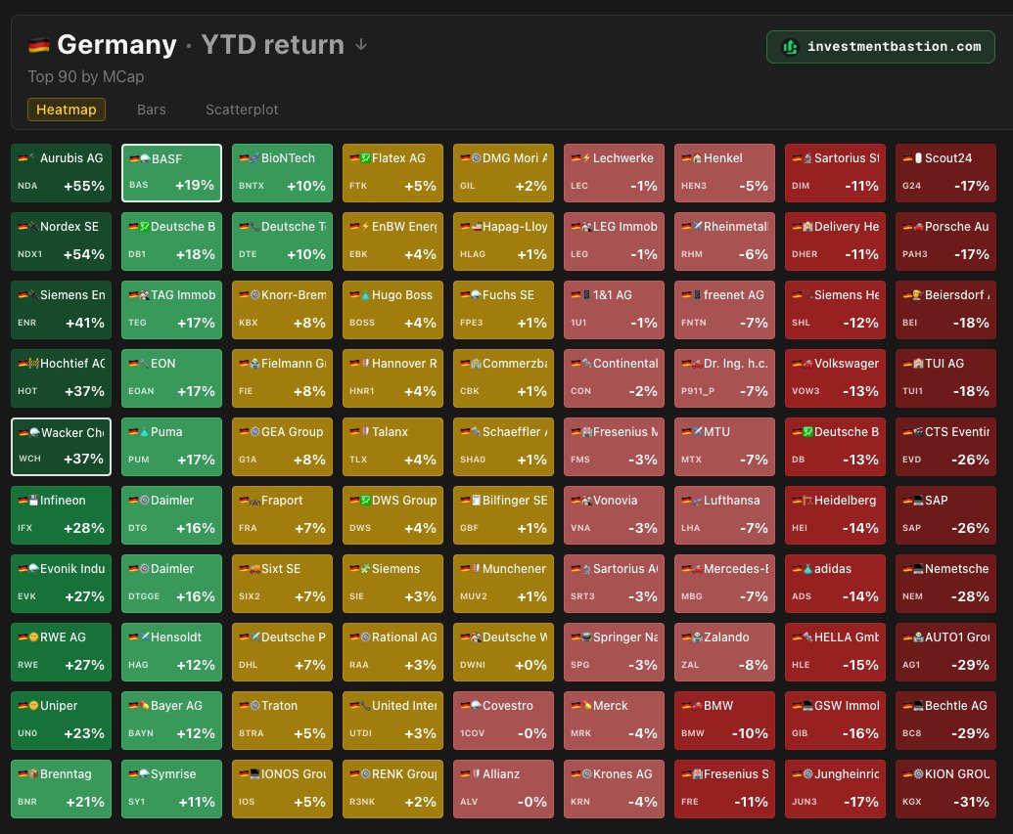
Task: Click the Henkel house icon
Action: pyautogui.click(x=697, y=158)
